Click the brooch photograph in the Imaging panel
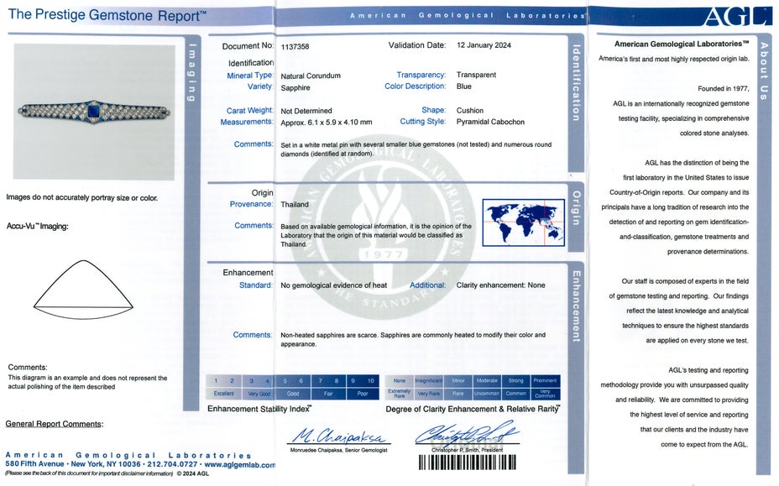 94,112
